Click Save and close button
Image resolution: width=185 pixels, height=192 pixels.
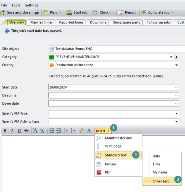click(x=16, y=12)
